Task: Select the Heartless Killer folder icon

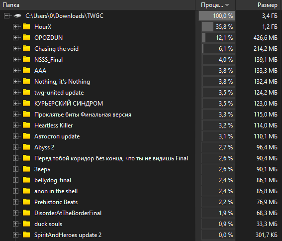Action: [26, 125]
